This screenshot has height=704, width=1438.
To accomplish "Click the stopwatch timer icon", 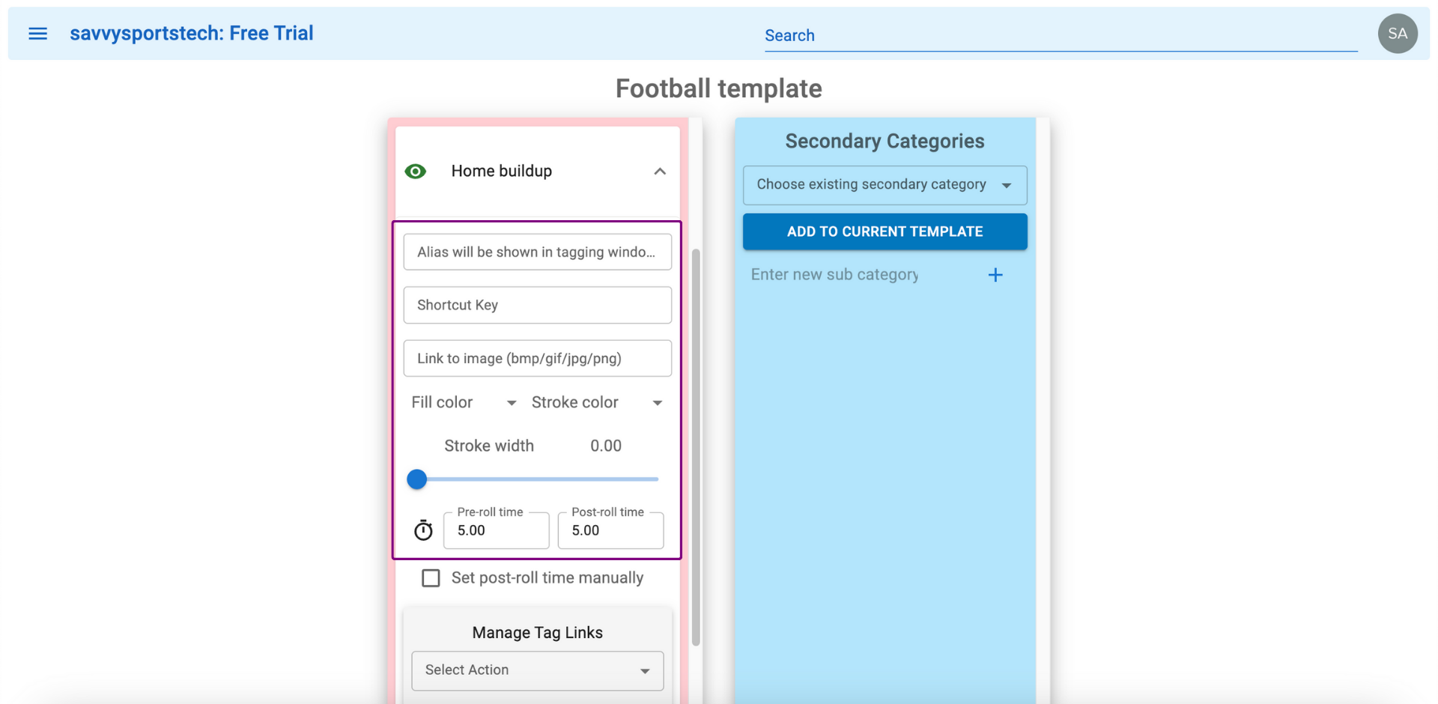I will click(423, 530).
